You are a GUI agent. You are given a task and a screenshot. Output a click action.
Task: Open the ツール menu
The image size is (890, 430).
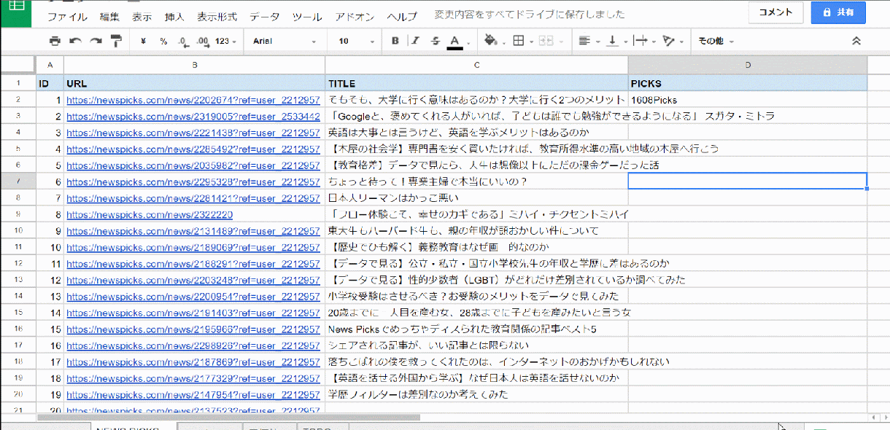307,16
